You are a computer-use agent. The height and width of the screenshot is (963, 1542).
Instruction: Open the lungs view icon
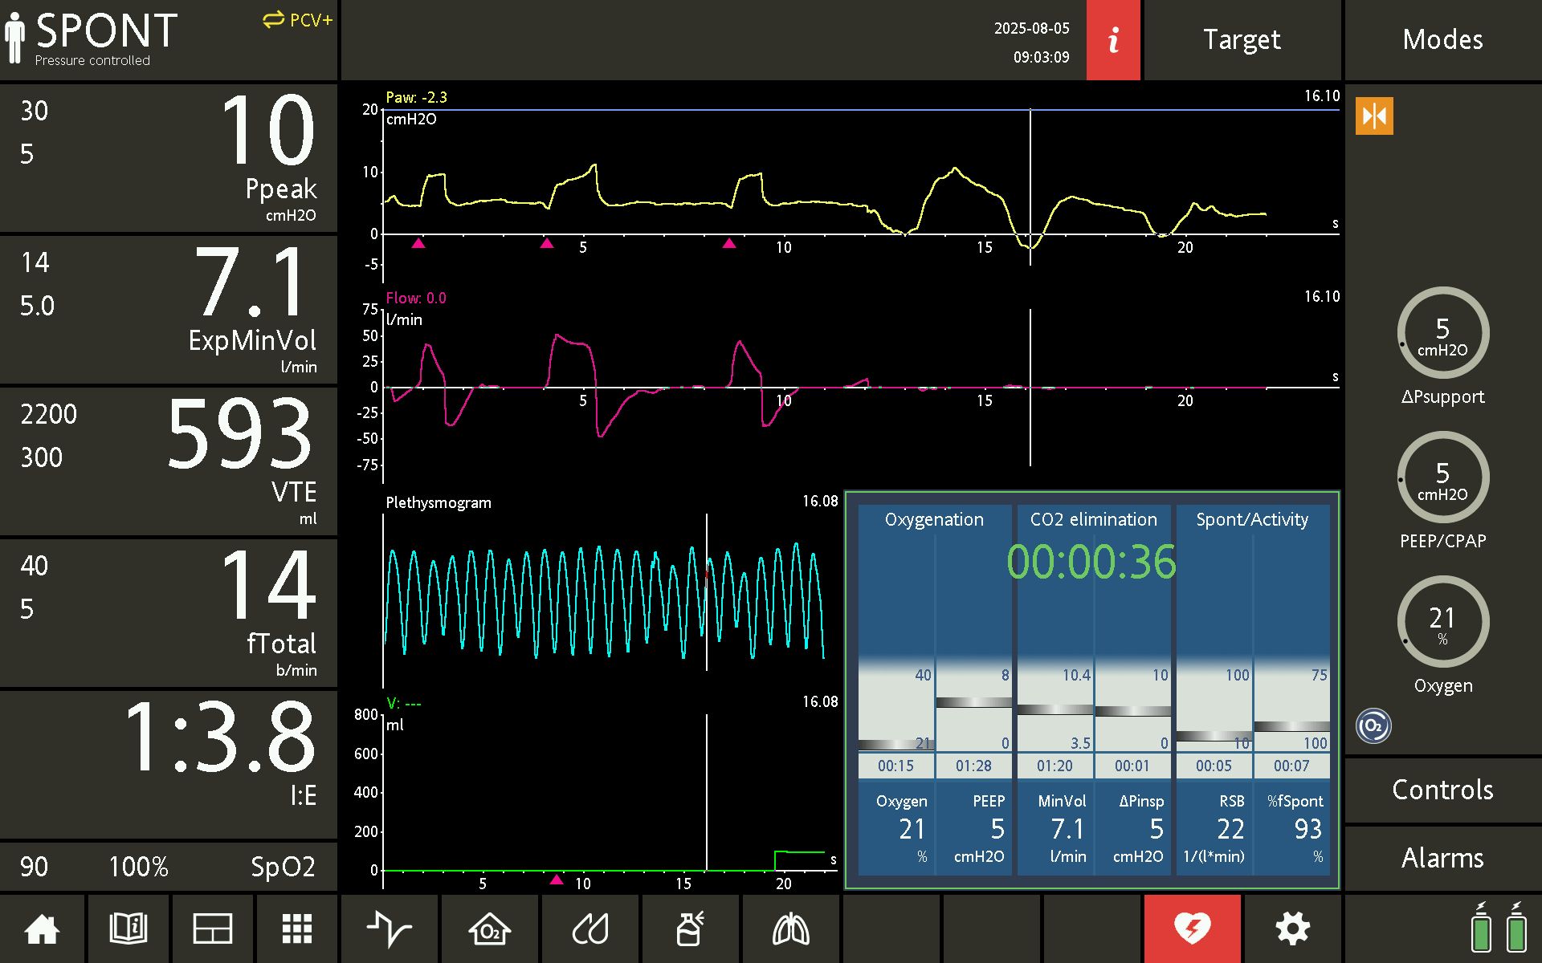click(790, 929)
